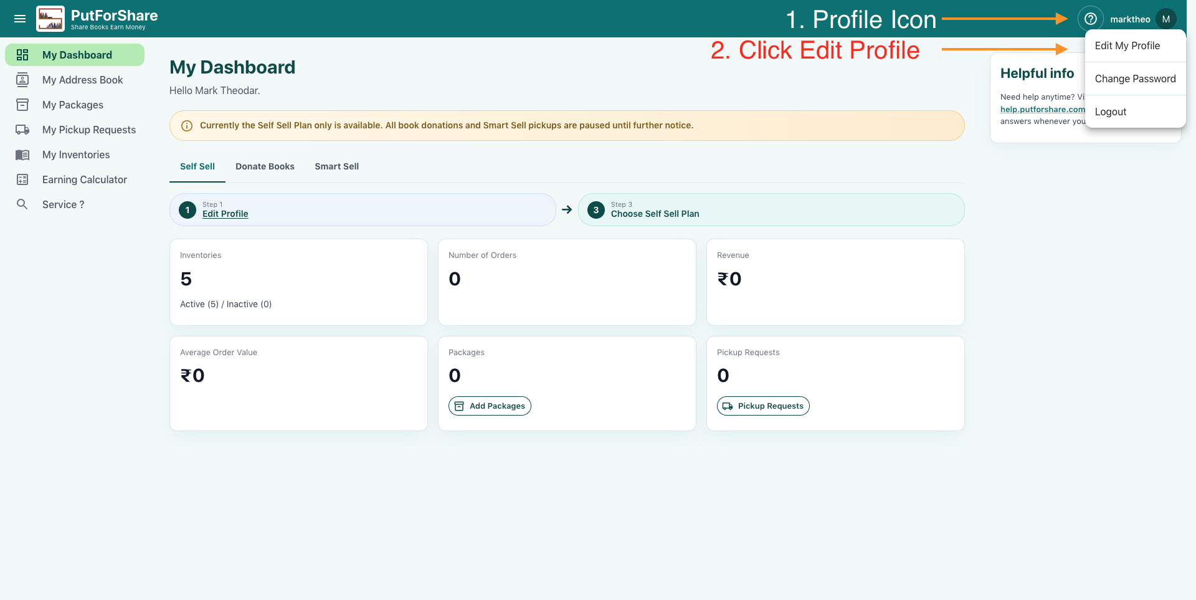This screenshot has height=600, width=1196.
Task: Go to My Packages
Action: (75, 105)
